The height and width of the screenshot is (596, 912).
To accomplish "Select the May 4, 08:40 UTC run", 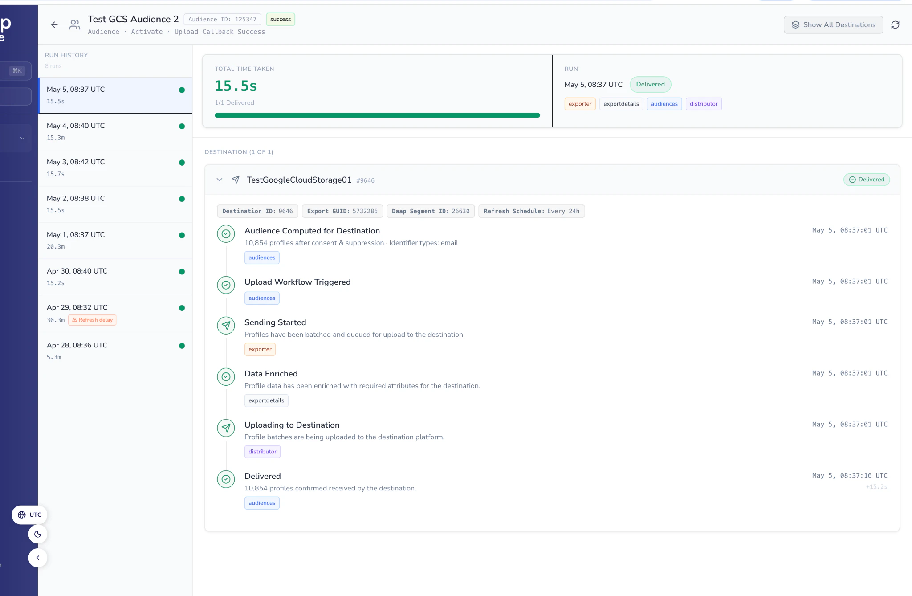I will pos(115,132).
